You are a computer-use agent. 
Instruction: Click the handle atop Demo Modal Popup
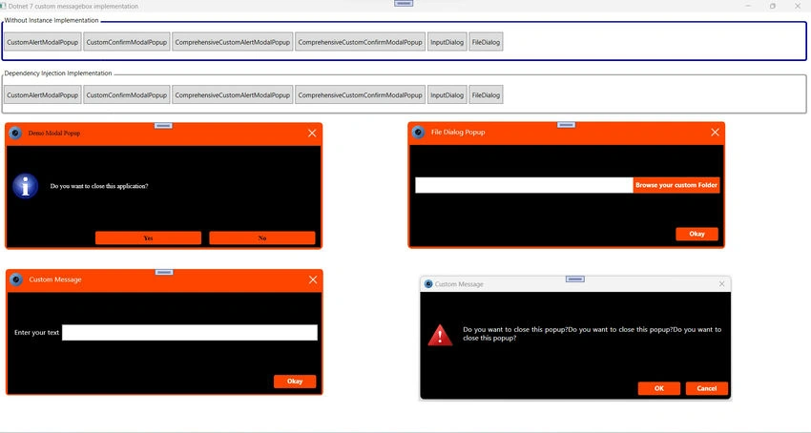pos(163,126)
